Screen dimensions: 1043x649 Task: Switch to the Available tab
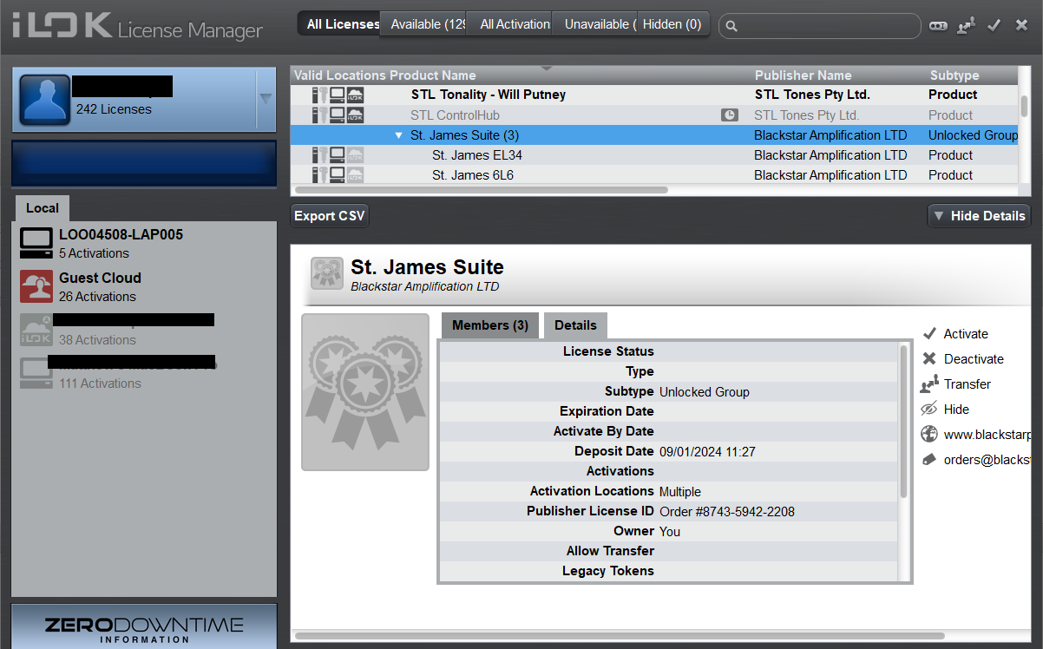point(424,24)
